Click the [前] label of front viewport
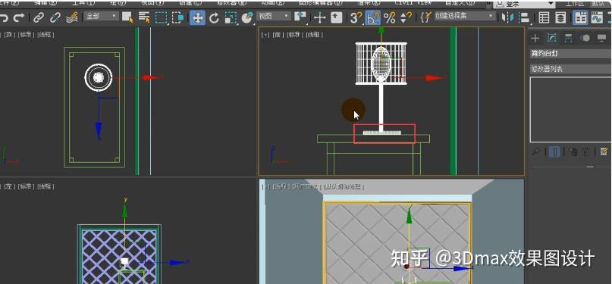612x284 pixels. 278,35
